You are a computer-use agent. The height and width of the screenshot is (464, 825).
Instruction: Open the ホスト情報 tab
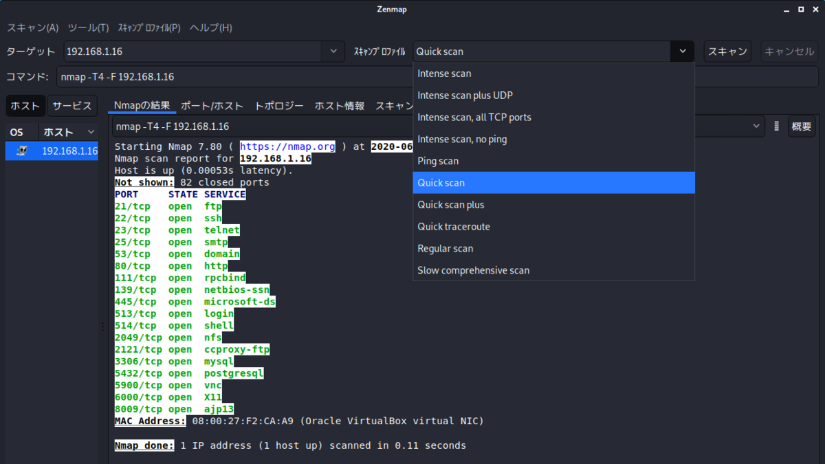tap(340, 106)
